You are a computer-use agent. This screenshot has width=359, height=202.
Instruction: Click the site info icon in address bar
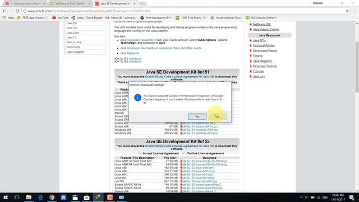pos(25,11)
